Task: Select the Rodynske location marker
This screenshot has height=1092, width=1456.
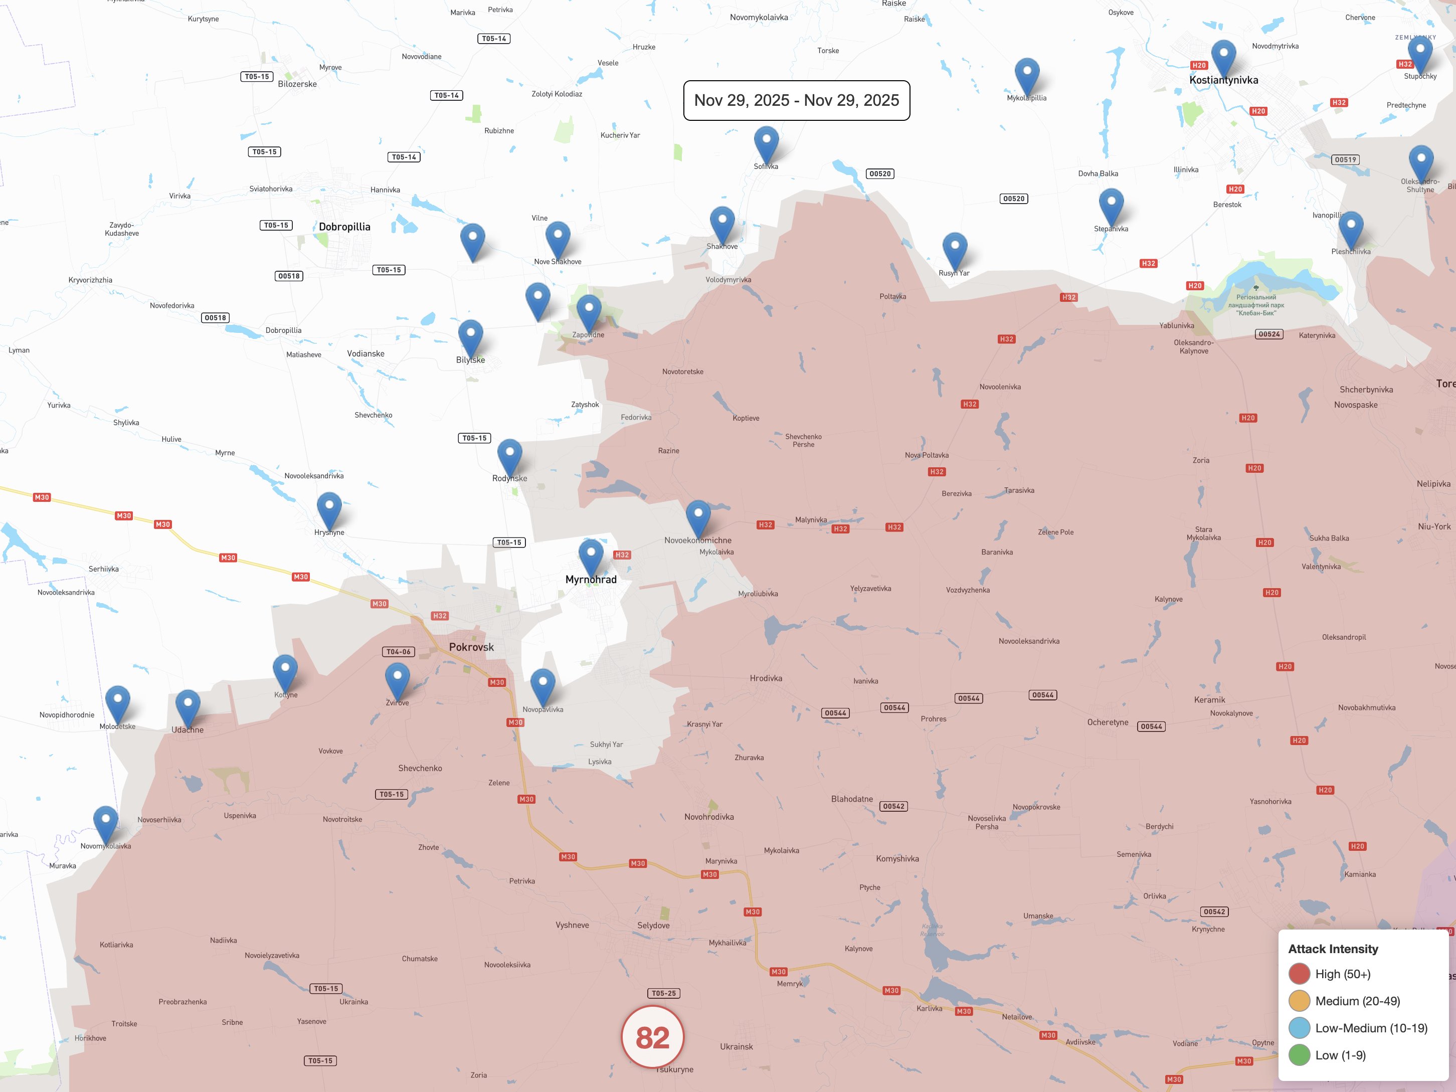Action: (x=509, y=454)
